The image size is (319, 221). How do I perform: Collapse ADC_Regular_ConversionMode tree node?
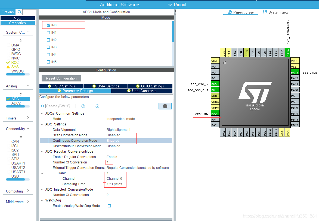coord(42,151)
